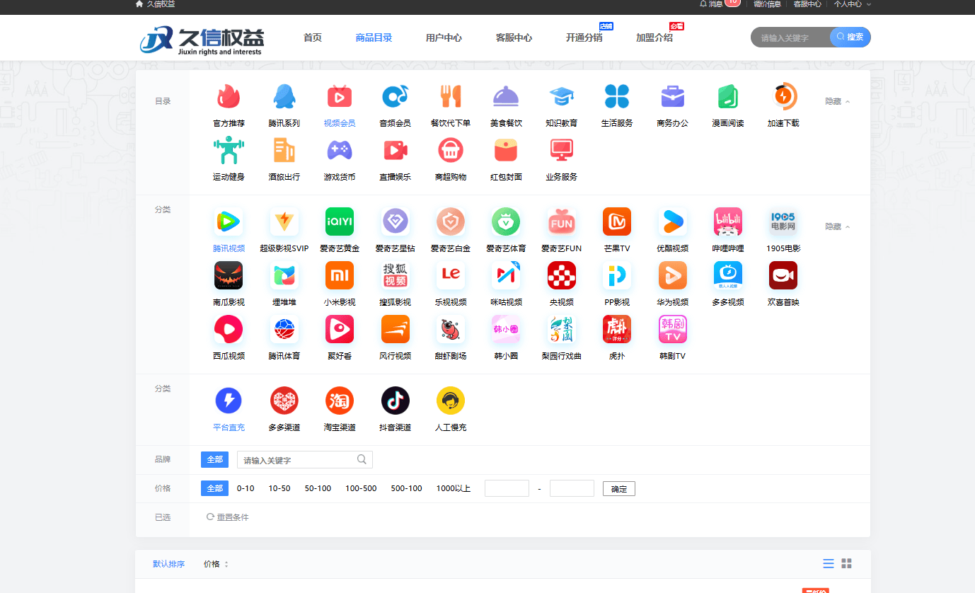Go to the 用户中心 nav tab

click(444, 38)
